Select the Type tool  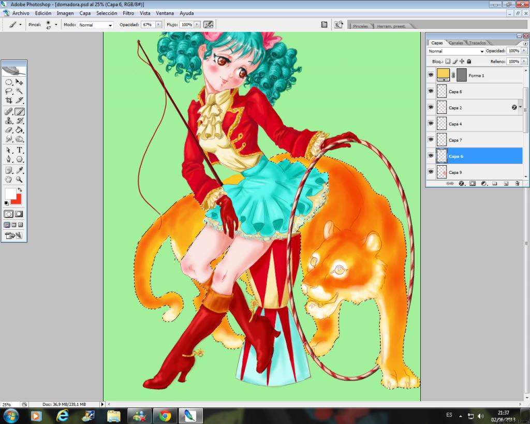[20, 150]
